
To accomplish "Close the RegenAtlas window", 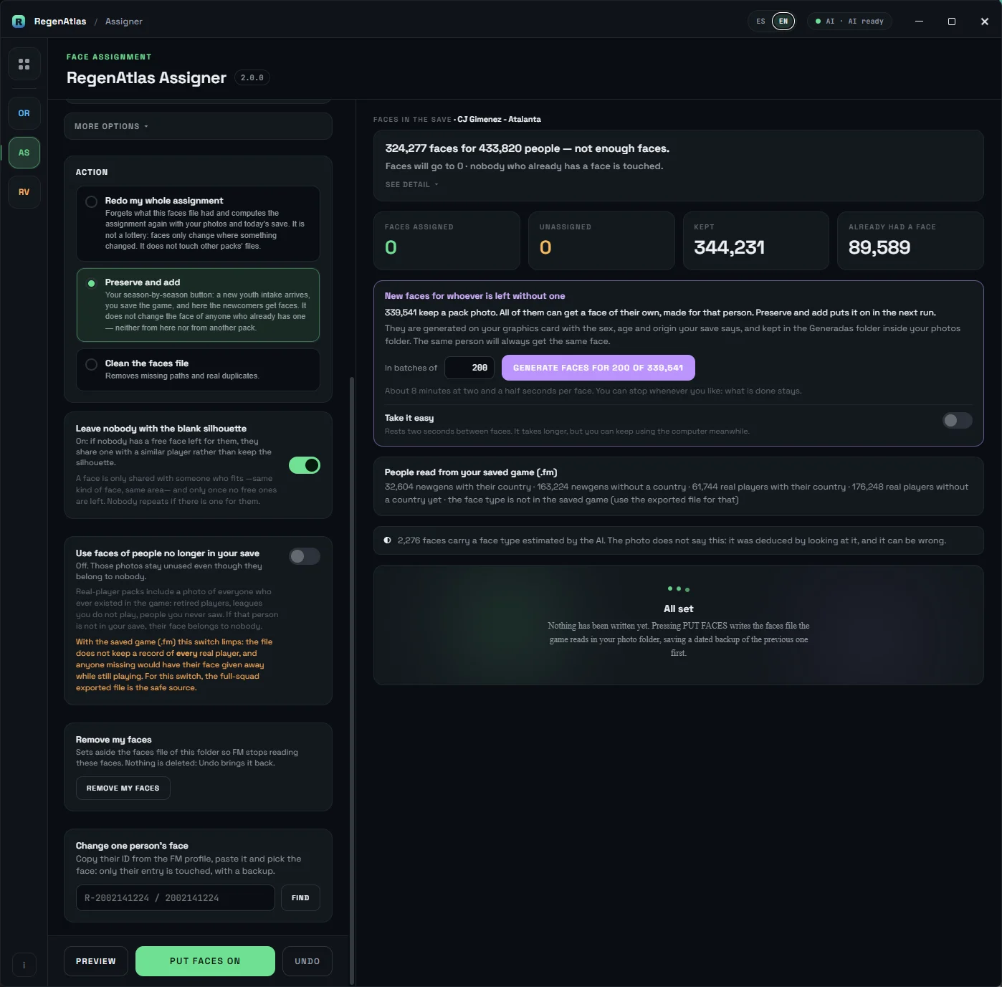I will (985, 22).
